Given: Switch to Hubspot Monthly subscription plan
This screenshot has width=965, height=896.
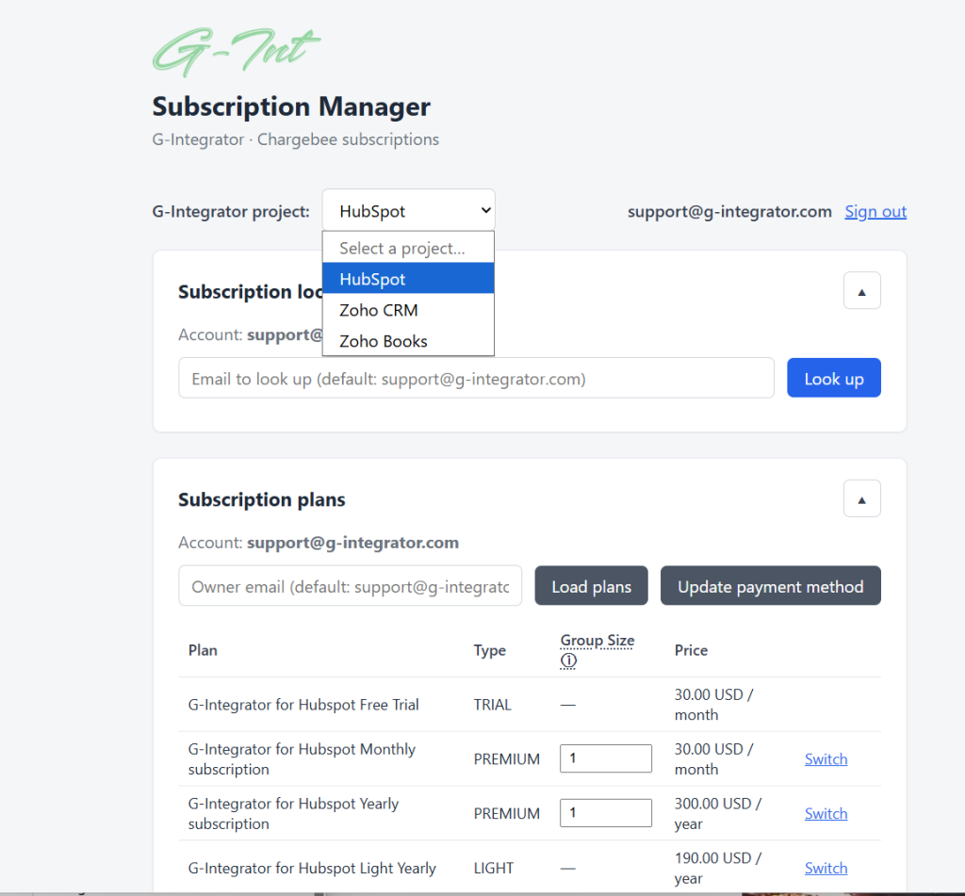Looking at the screenshot, I should [x=826, y=758].
